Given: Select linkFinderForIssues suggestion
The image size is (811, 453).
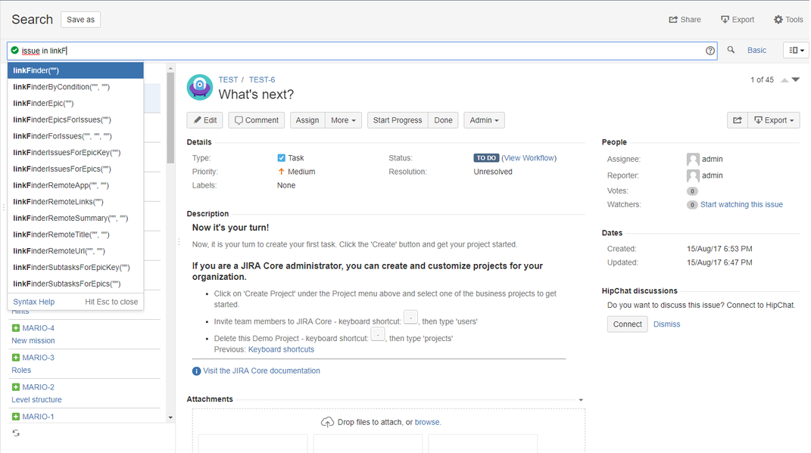Looking at the screenshot, I should 76,136.
